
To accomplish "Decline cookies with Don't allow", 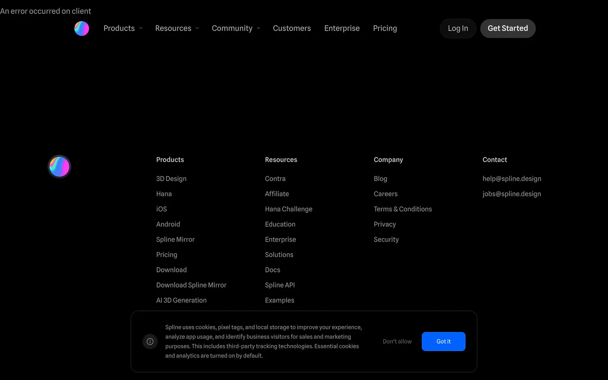I will (397, 342).
